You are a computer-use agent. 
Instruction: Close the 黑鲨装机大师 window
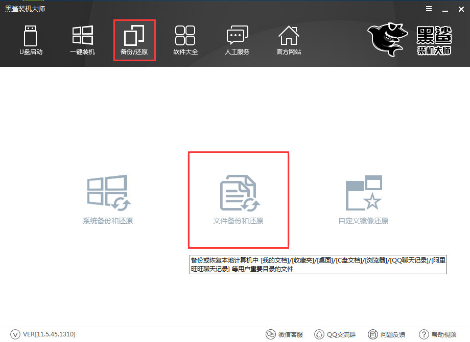pyautogui.click(x=459, y=9)
